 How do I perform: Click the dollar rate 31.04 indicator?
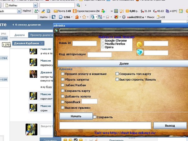coord(146,11)
